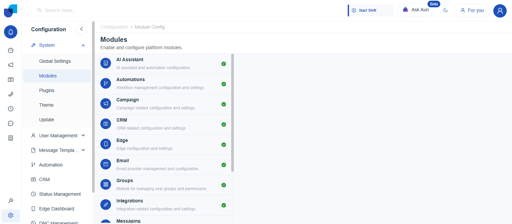Open the phone icon in left rail

click(11, 94)
